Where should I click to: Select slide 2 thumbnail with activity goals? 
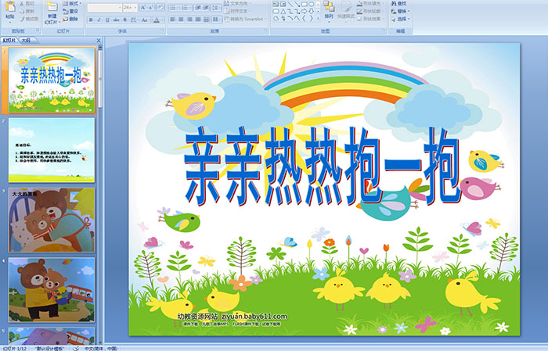pyautogui.click(x=52, y=149)
